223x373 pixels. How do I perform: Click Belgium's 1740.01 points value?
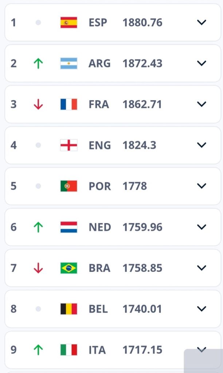tap(142, 309)
